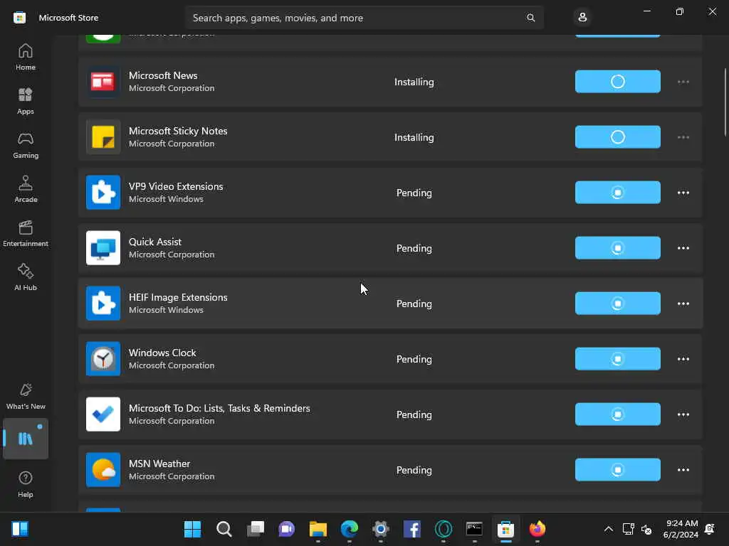The image size is (729, 546).
Task: Open the HEIF Image Extensions title
Action: [178, 297]
